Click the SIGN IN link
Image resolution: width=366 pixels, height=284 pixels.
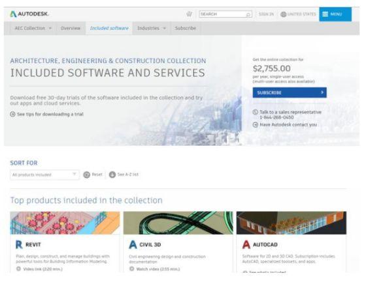[267, 14]
